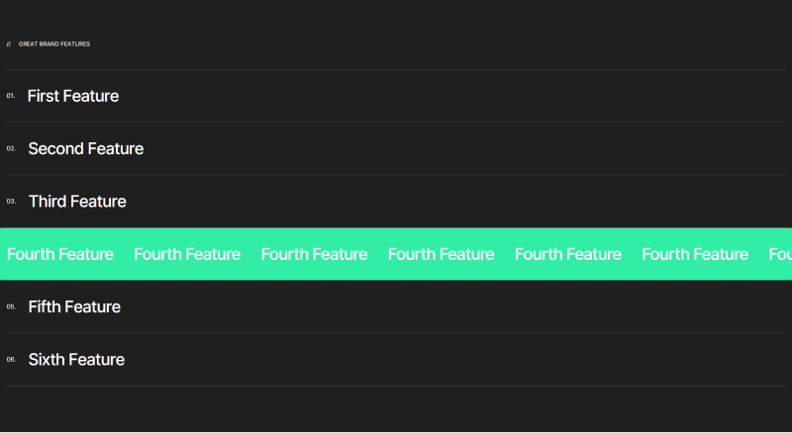792x433 pixels.
Task: Click the Third Feature heading
Action: pyautogui.click(x=77, y=201)
